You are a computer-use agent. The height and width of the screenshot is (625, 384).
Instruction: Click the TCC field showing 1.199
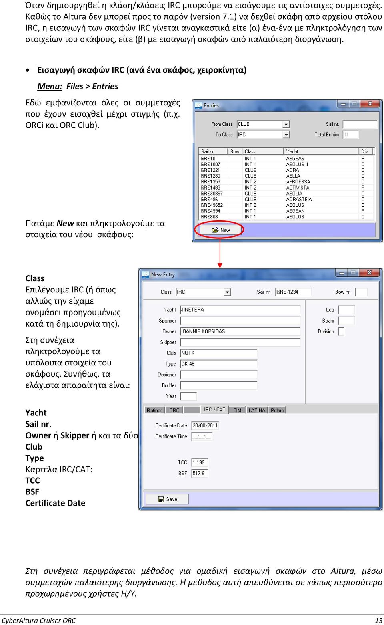pyautogui.click(x=199, y=462)
